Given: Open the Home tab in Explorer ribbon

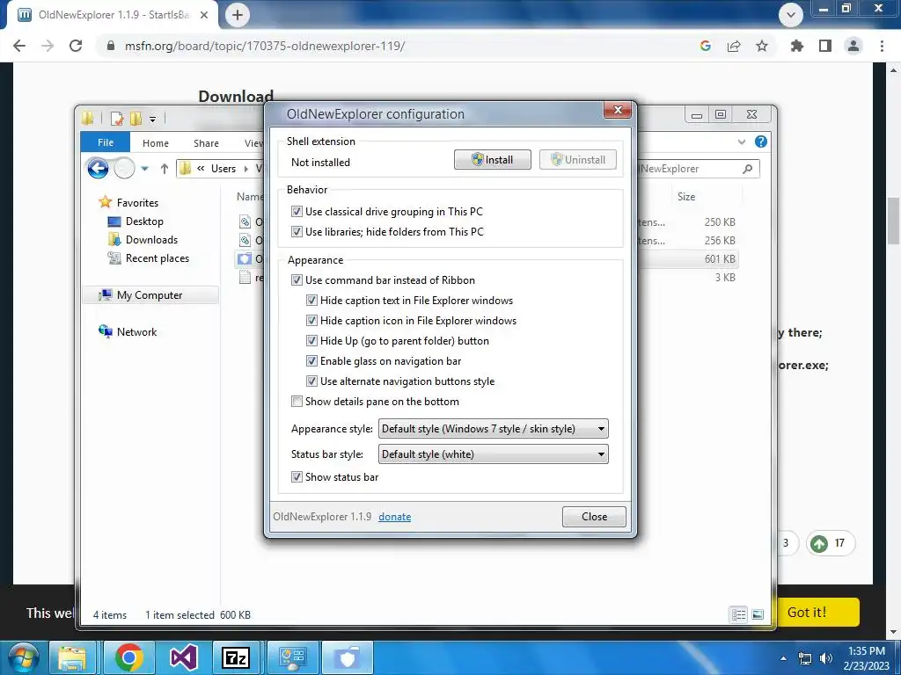Looking at the screenshot, I should pos(156,143).
